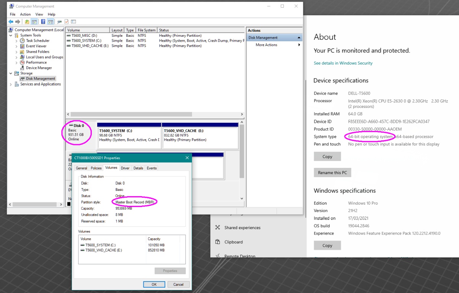Viewport: 459px width, 293px height.
Task: Open Shared experiences in Settings sidebar
Action: (243, 228)
